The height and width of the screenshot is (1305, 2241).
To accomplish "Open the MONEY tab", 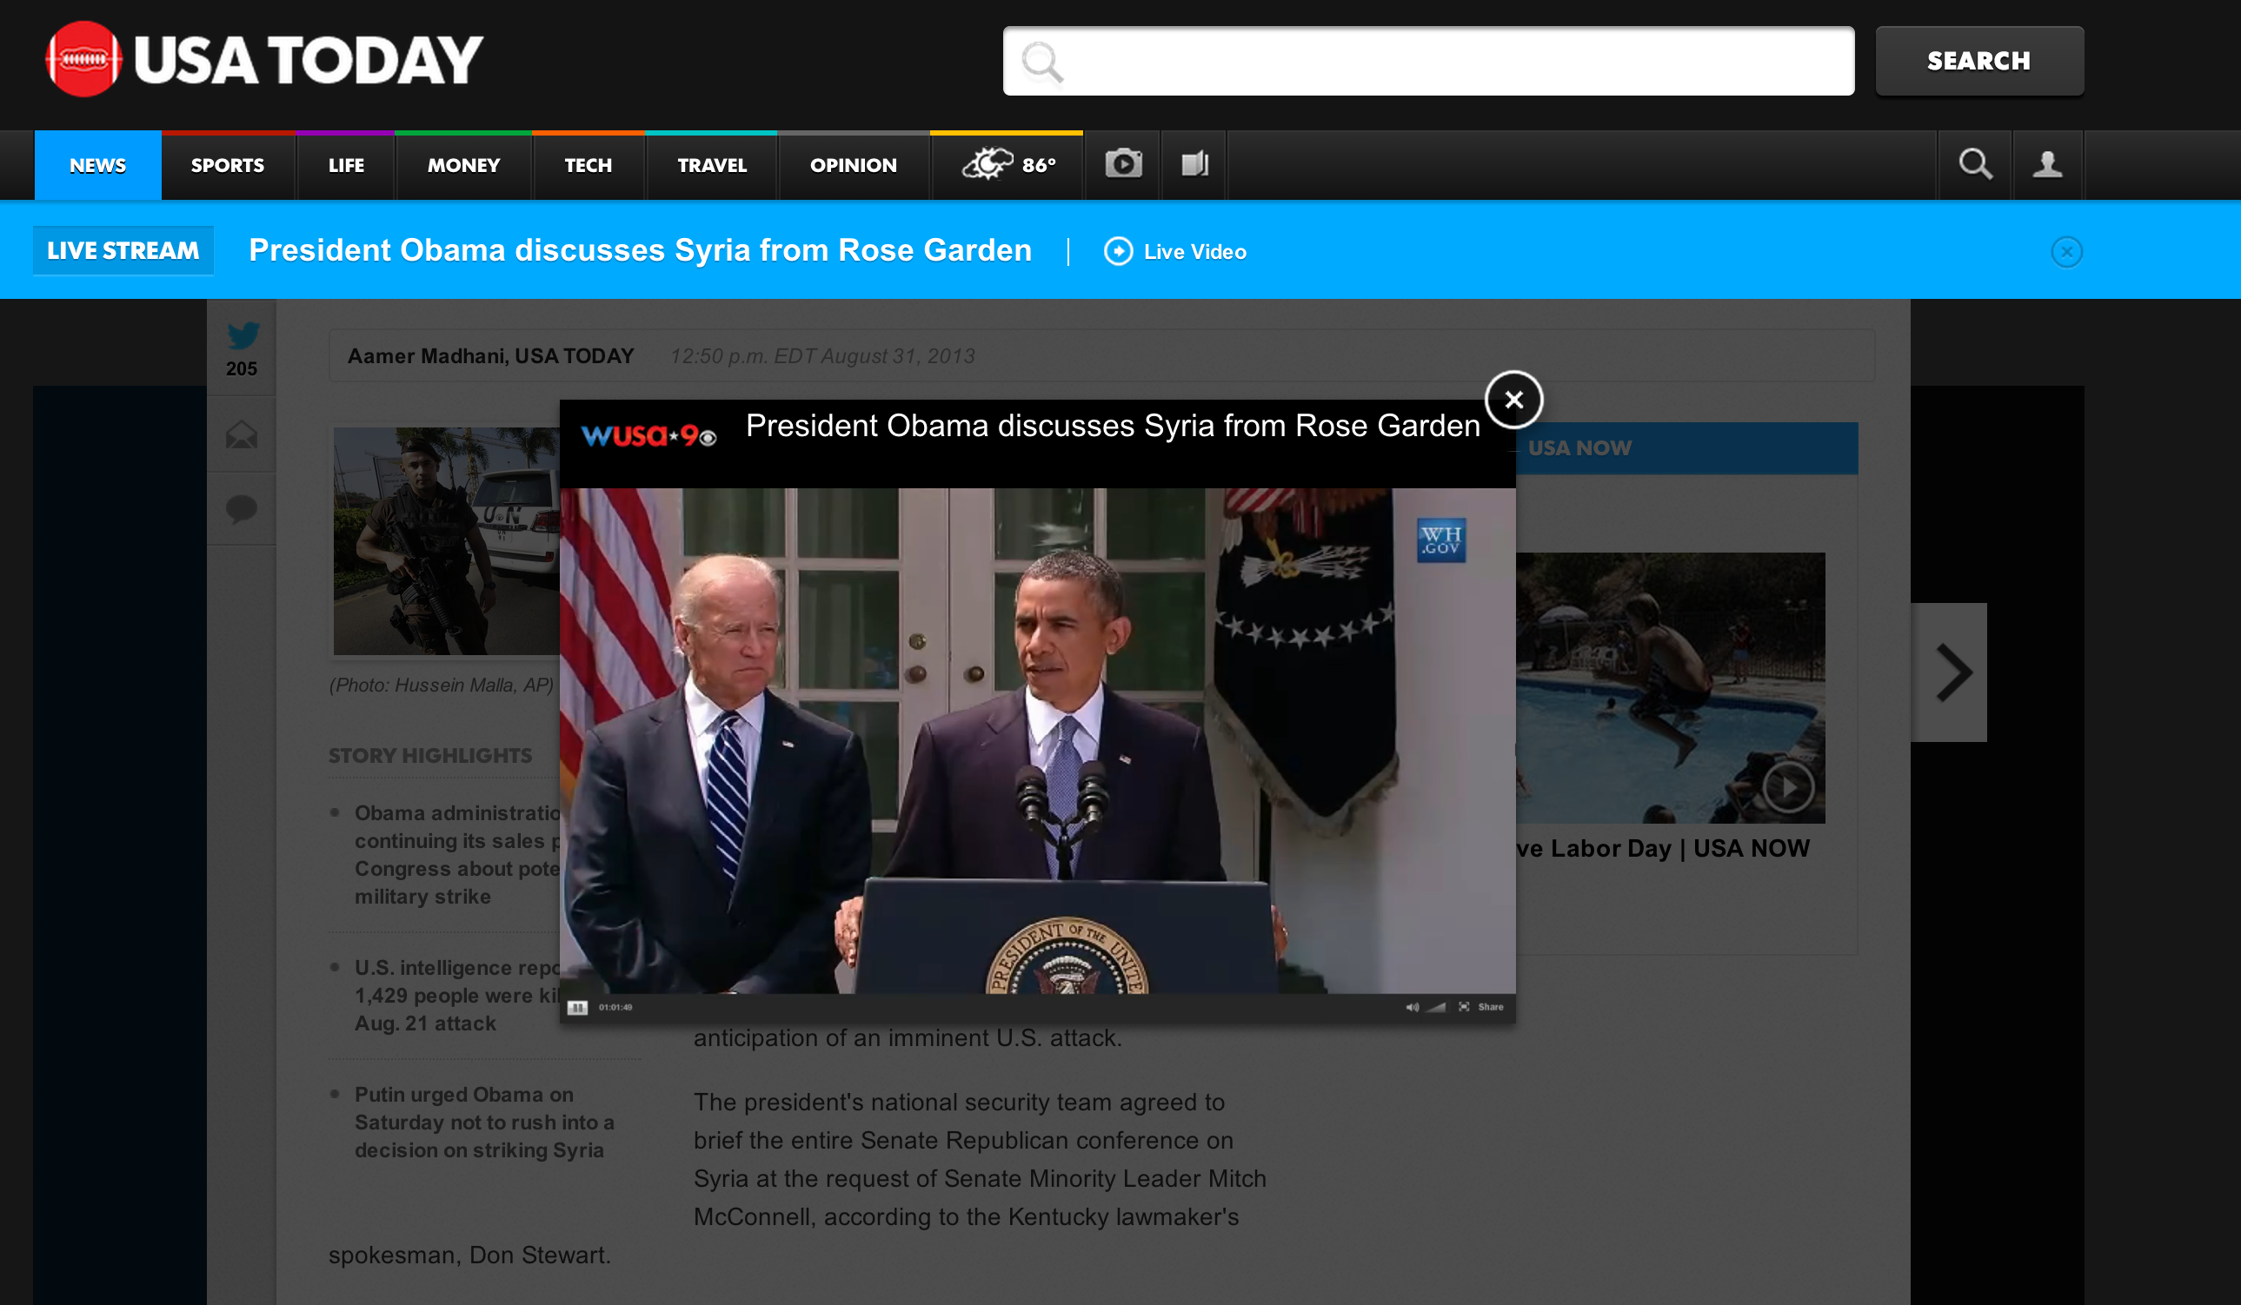I will [x=463, y=165].
